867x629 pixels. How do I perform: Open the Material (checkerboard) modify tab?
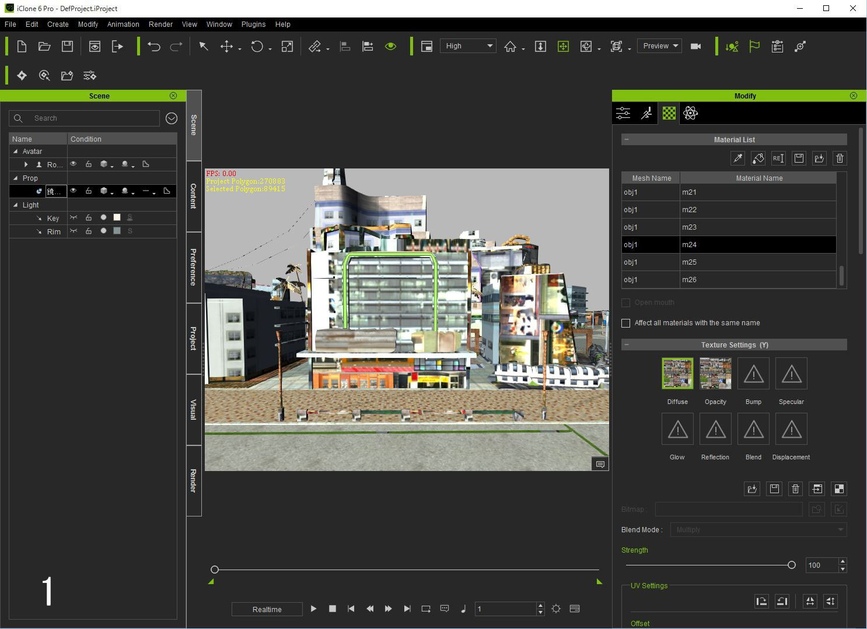coord(669,113)
